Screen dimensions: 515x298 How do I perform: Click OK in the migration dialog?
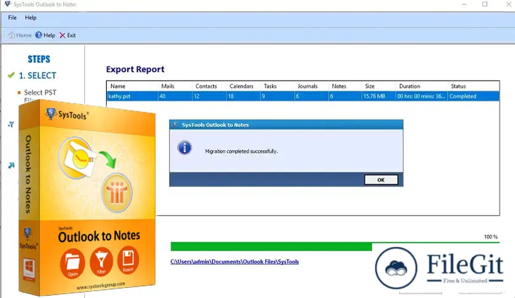coord(381,180)
